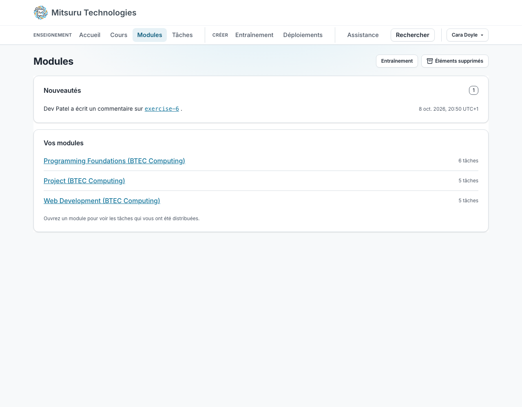Open Project (BTEC Computing) module
Viewport: 522px width, 407px height.
tap(84, 181)
